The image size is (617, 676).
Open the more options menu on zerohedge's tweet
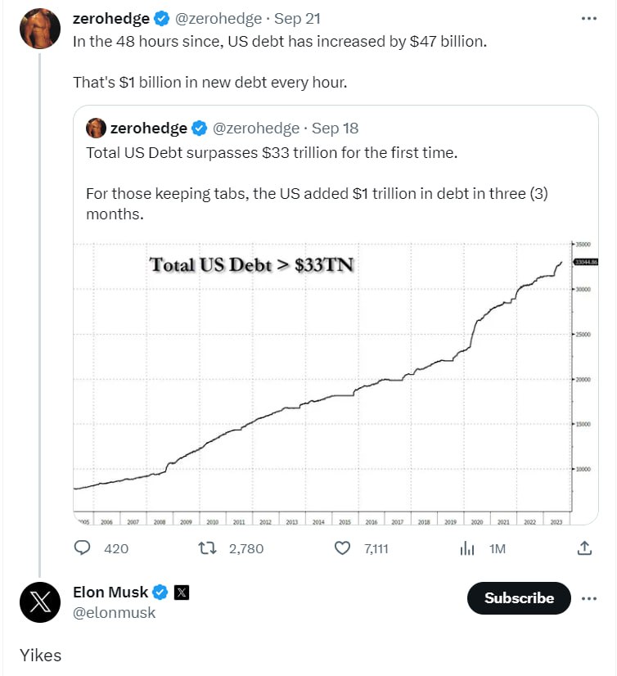(588, 19)
